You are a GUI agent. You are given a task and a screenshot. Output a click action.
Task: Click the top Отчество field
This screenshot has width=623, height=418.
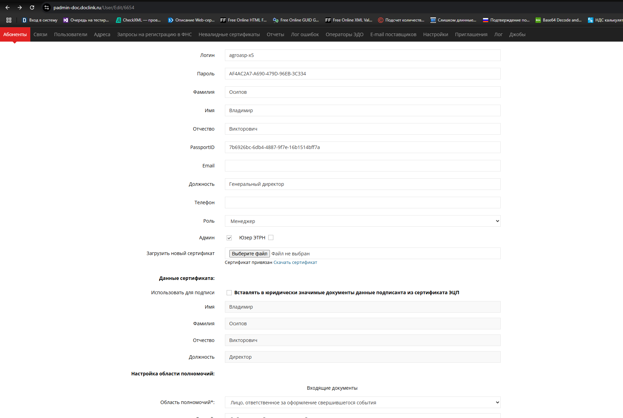point(363,129)
